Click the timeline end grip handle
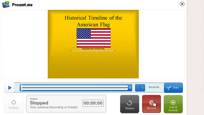204x115 pixels. [x=130, y=88]
